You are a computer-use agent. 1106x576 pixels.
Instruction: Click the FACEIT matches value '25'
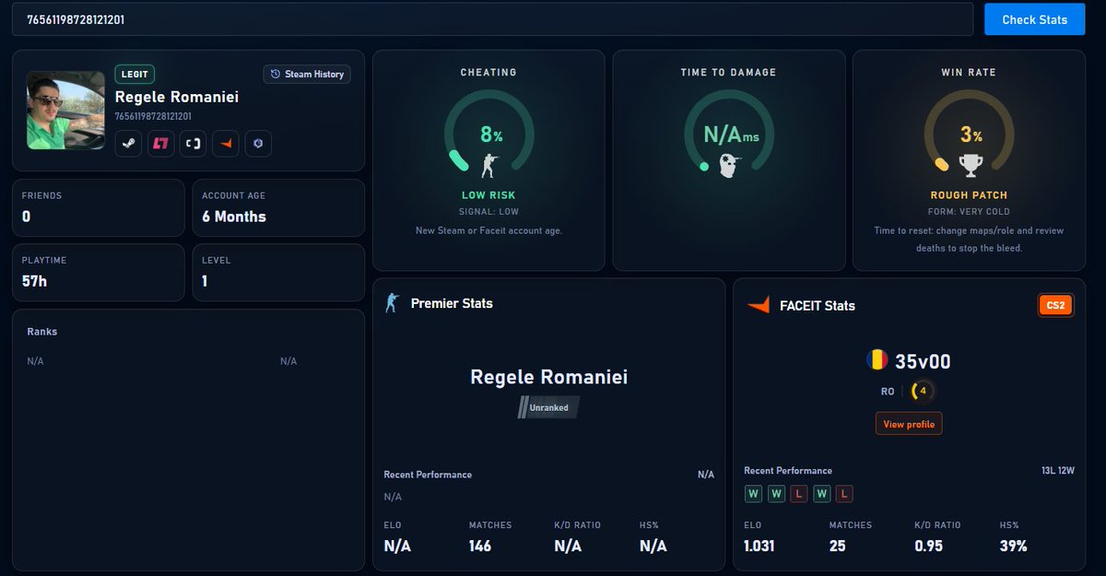pos(837,547)
